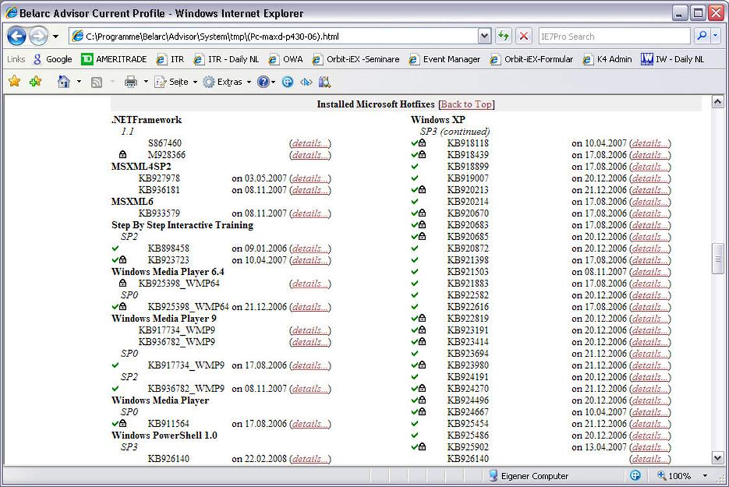This screenshot has width=729, height=487.
Task: Open details link for KB921503
Action: pos(650,272)
